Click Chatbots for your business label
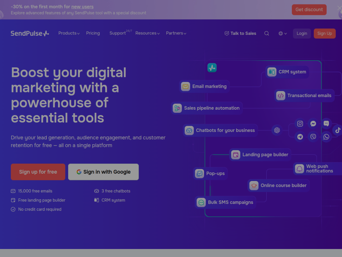Image resolution: width=342 pixels, height=257 pixels. click(225, 131)
